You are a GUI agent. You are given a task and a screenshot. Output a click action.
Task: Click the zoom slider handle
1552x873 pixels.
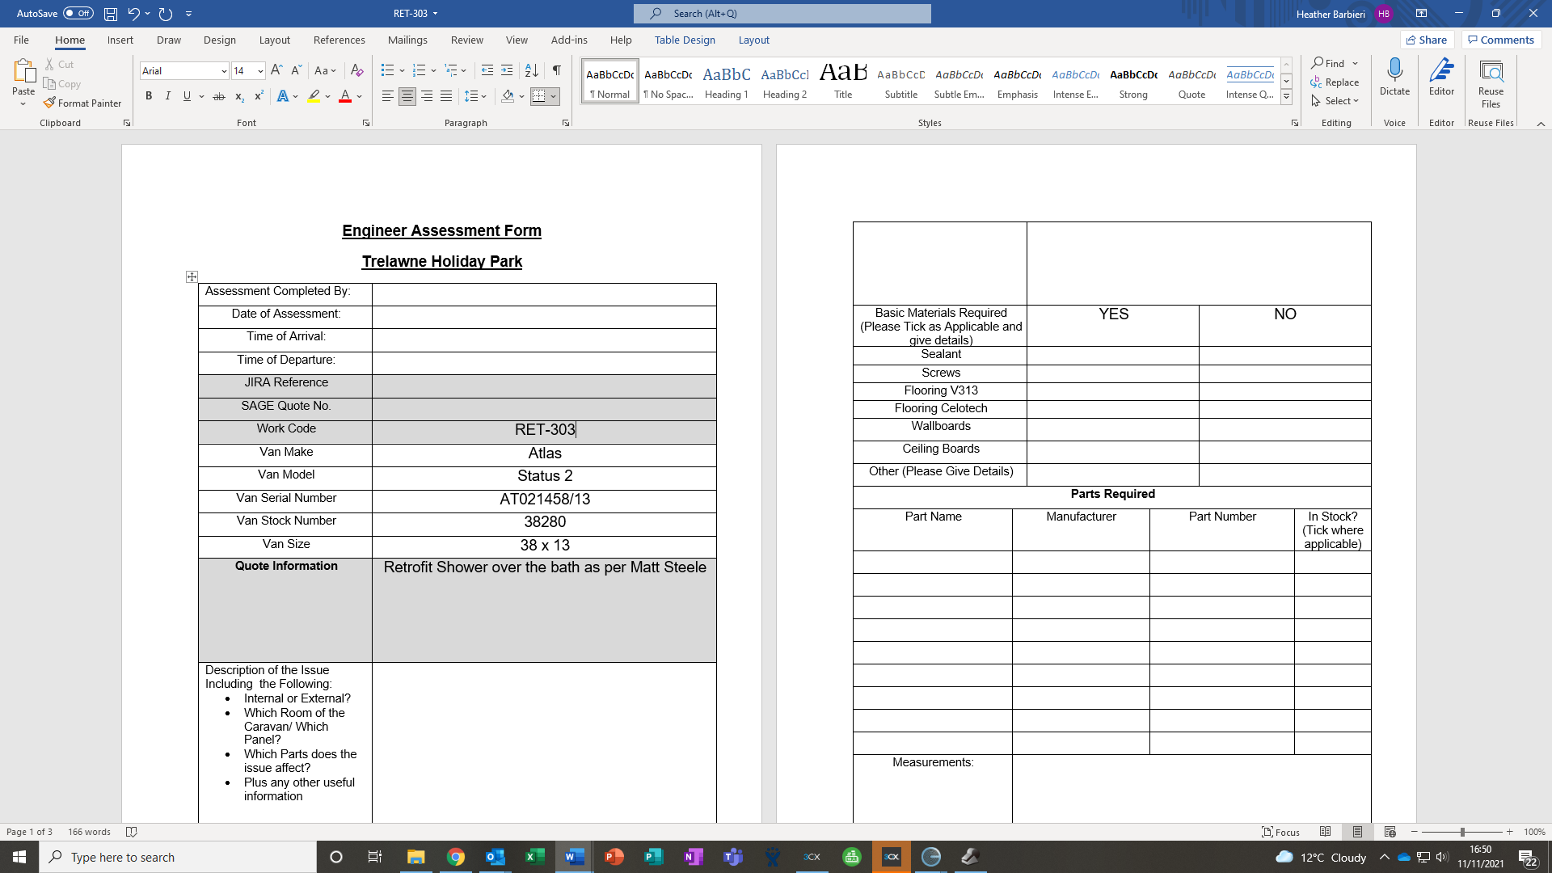tap(1462, 832)
